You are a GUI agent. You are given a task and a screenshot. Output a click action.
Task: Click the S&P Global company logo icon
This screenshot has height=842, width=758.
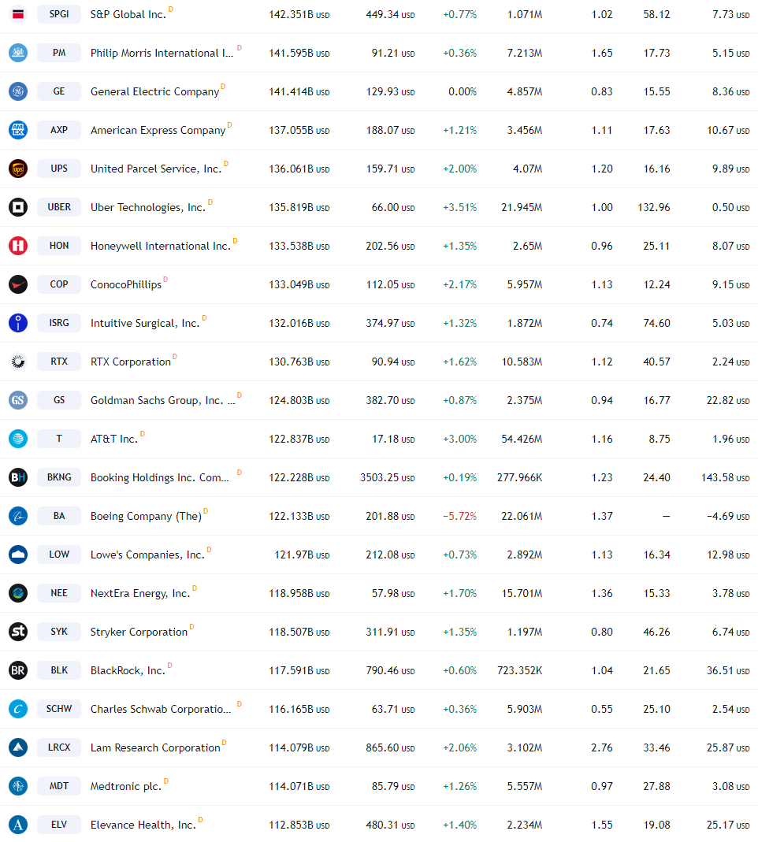pyautogui.click(x=18, y=14)
